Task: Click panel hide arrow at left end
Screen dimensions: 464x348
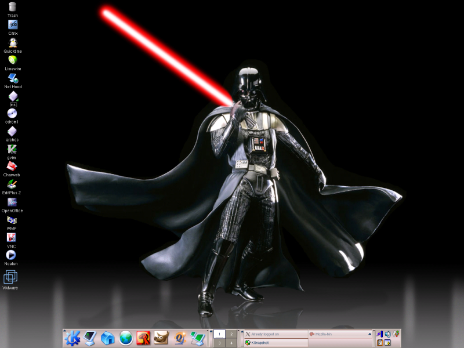Action: click(64, 331)
